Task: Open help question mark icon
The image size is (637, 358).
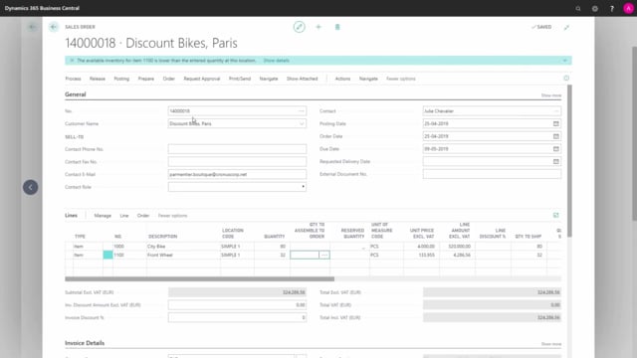Action: (x=612, y=8)
